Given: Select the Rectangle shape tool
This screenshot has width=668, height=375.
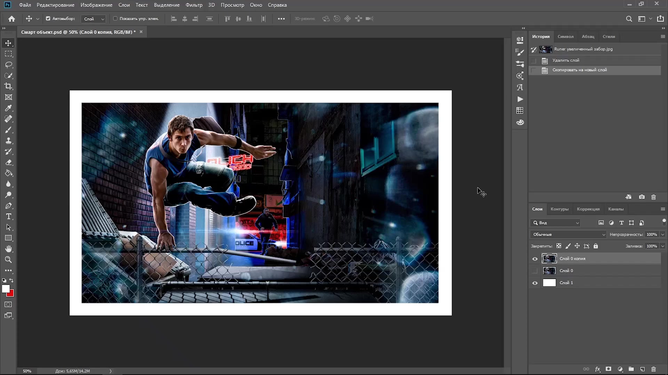Looking at the screenshot, I should 8,238.
